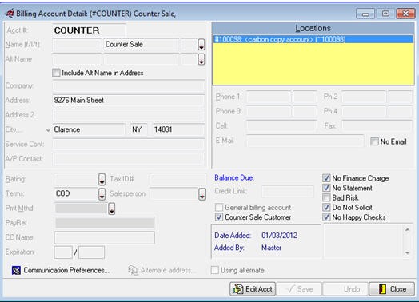Image resolution: width=419 pixels, height=302 pixels.
Task: Click the notes box scroll up arrow
Action: point(407,229)
